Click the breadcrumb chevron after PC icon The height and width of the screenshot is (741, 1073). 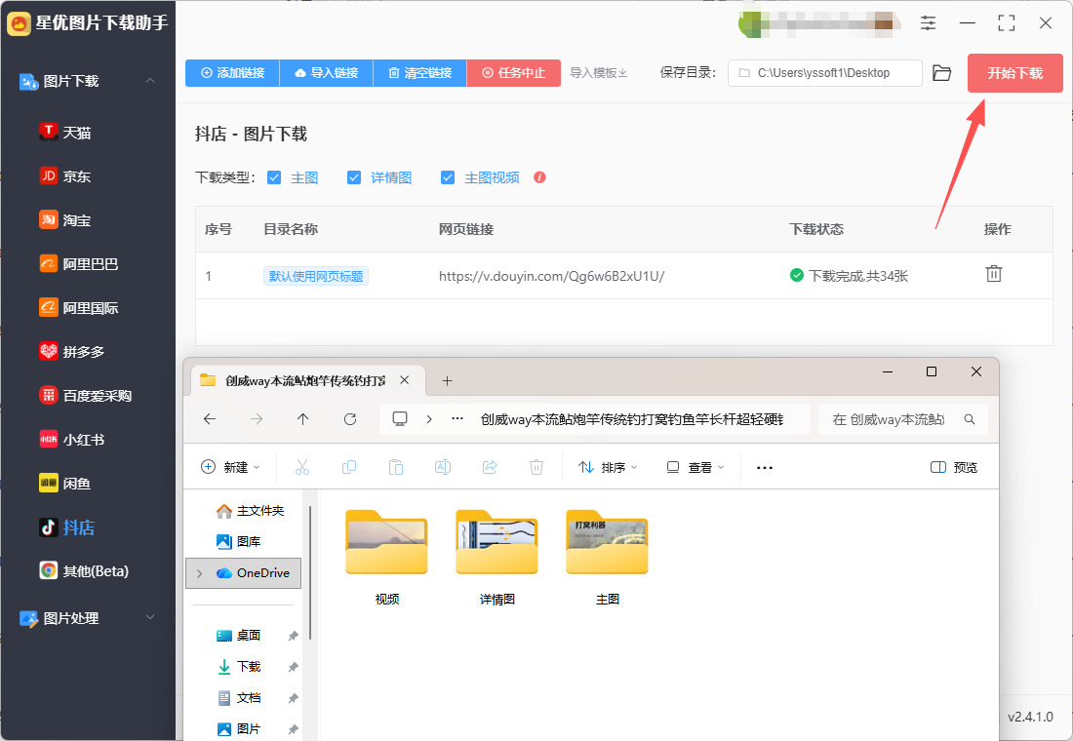pos(429,418)
